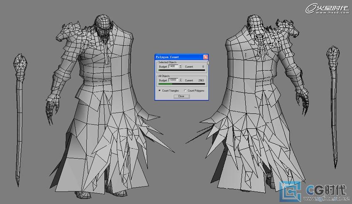Image resolution: width=352 pixels, height=204 pixels.
Task: Click the Selected Objects Budget field showing 1400
Action: pyautogui.click(x=174, y=66)
